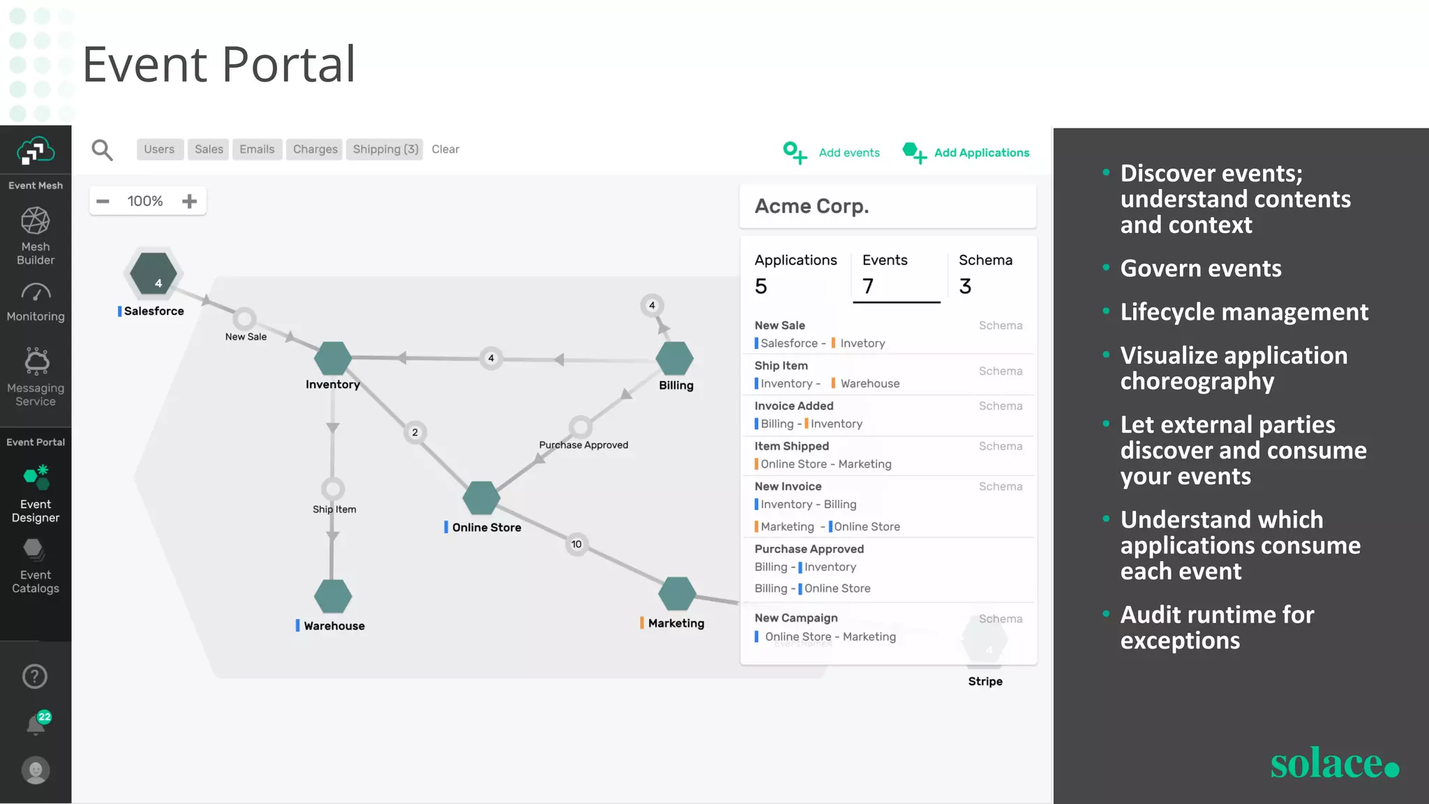Click the Stripe application label

click(985, 681)
